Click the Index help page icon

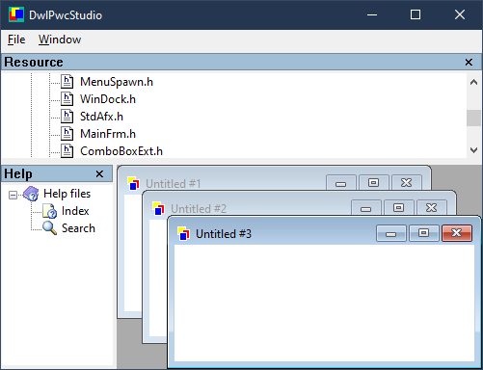point(49,211)
